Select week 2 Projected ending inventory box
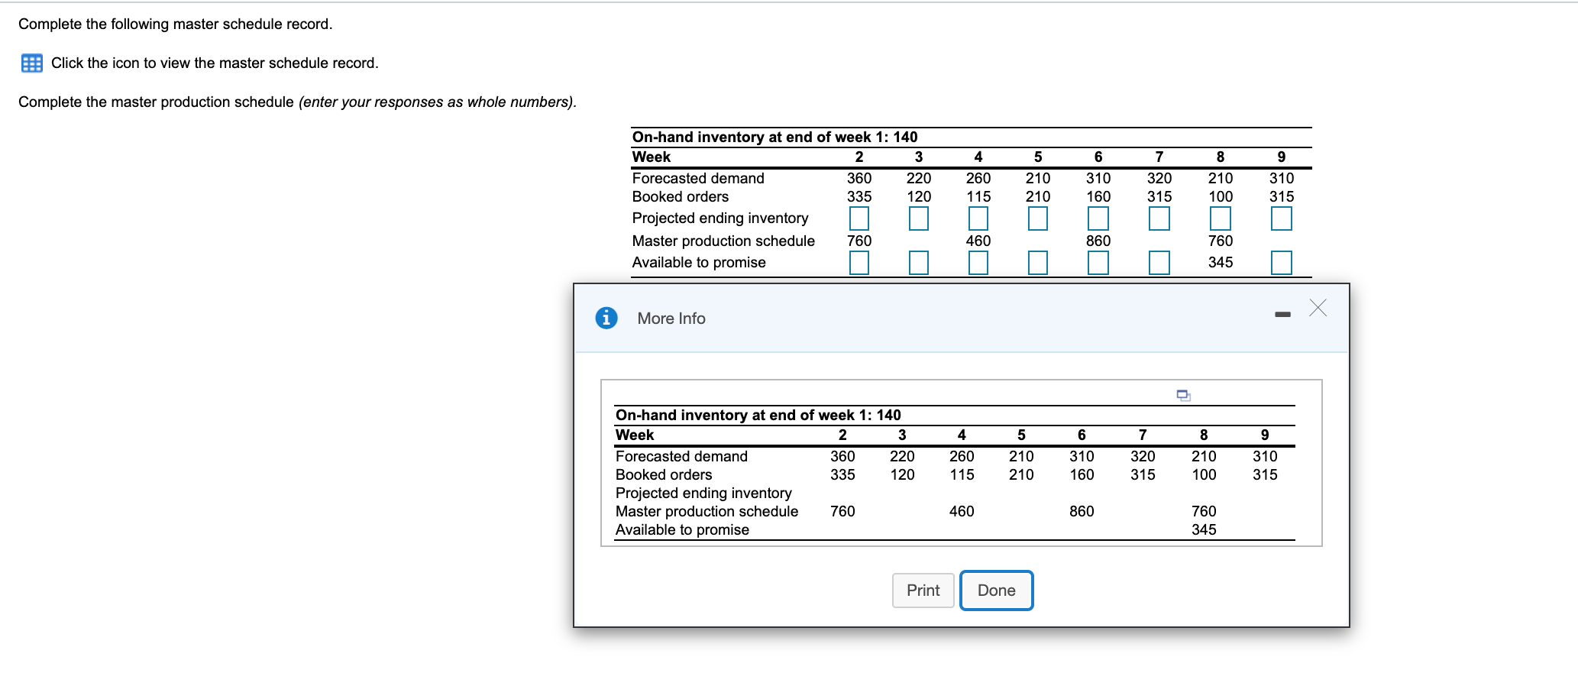Viewport: 1578px width, 686px height. point(859,218)
